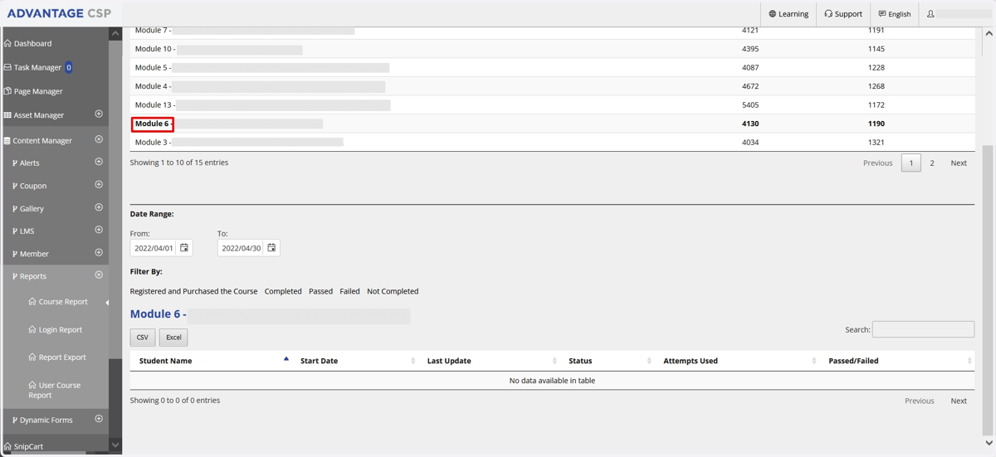Collapse the Reports submenu
996x457 pixels.
click(x=99, y=275)
